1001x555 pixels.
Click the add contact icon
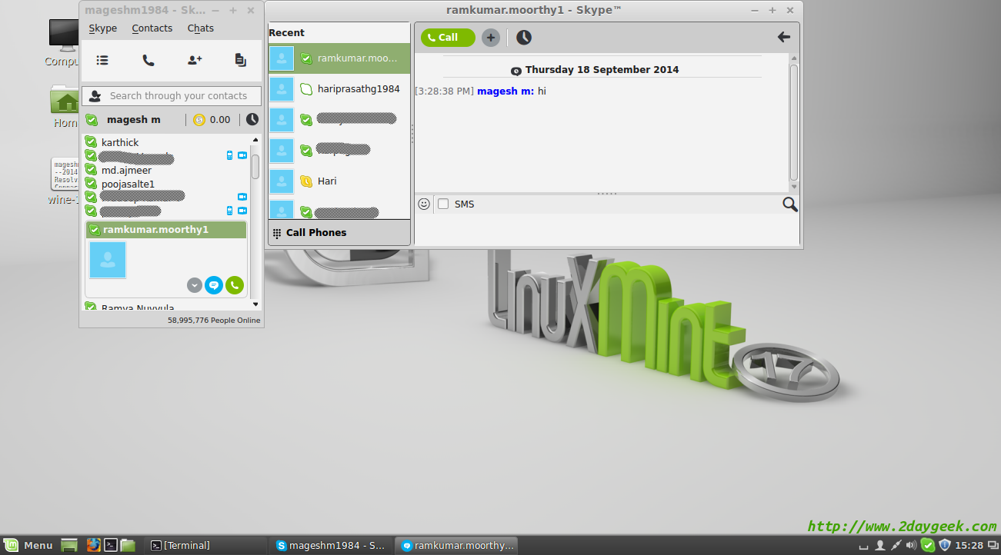point(195,60)
